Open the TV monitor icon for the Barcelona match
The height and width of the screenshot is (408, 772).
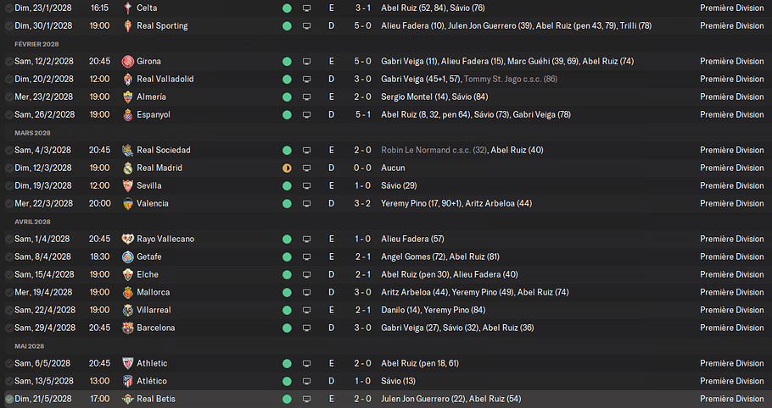pyautogui.click(x=307, y=328)
